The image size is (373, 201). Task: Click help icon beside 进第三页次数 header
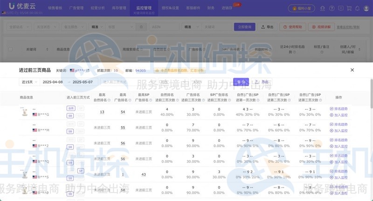pos(320,100)
